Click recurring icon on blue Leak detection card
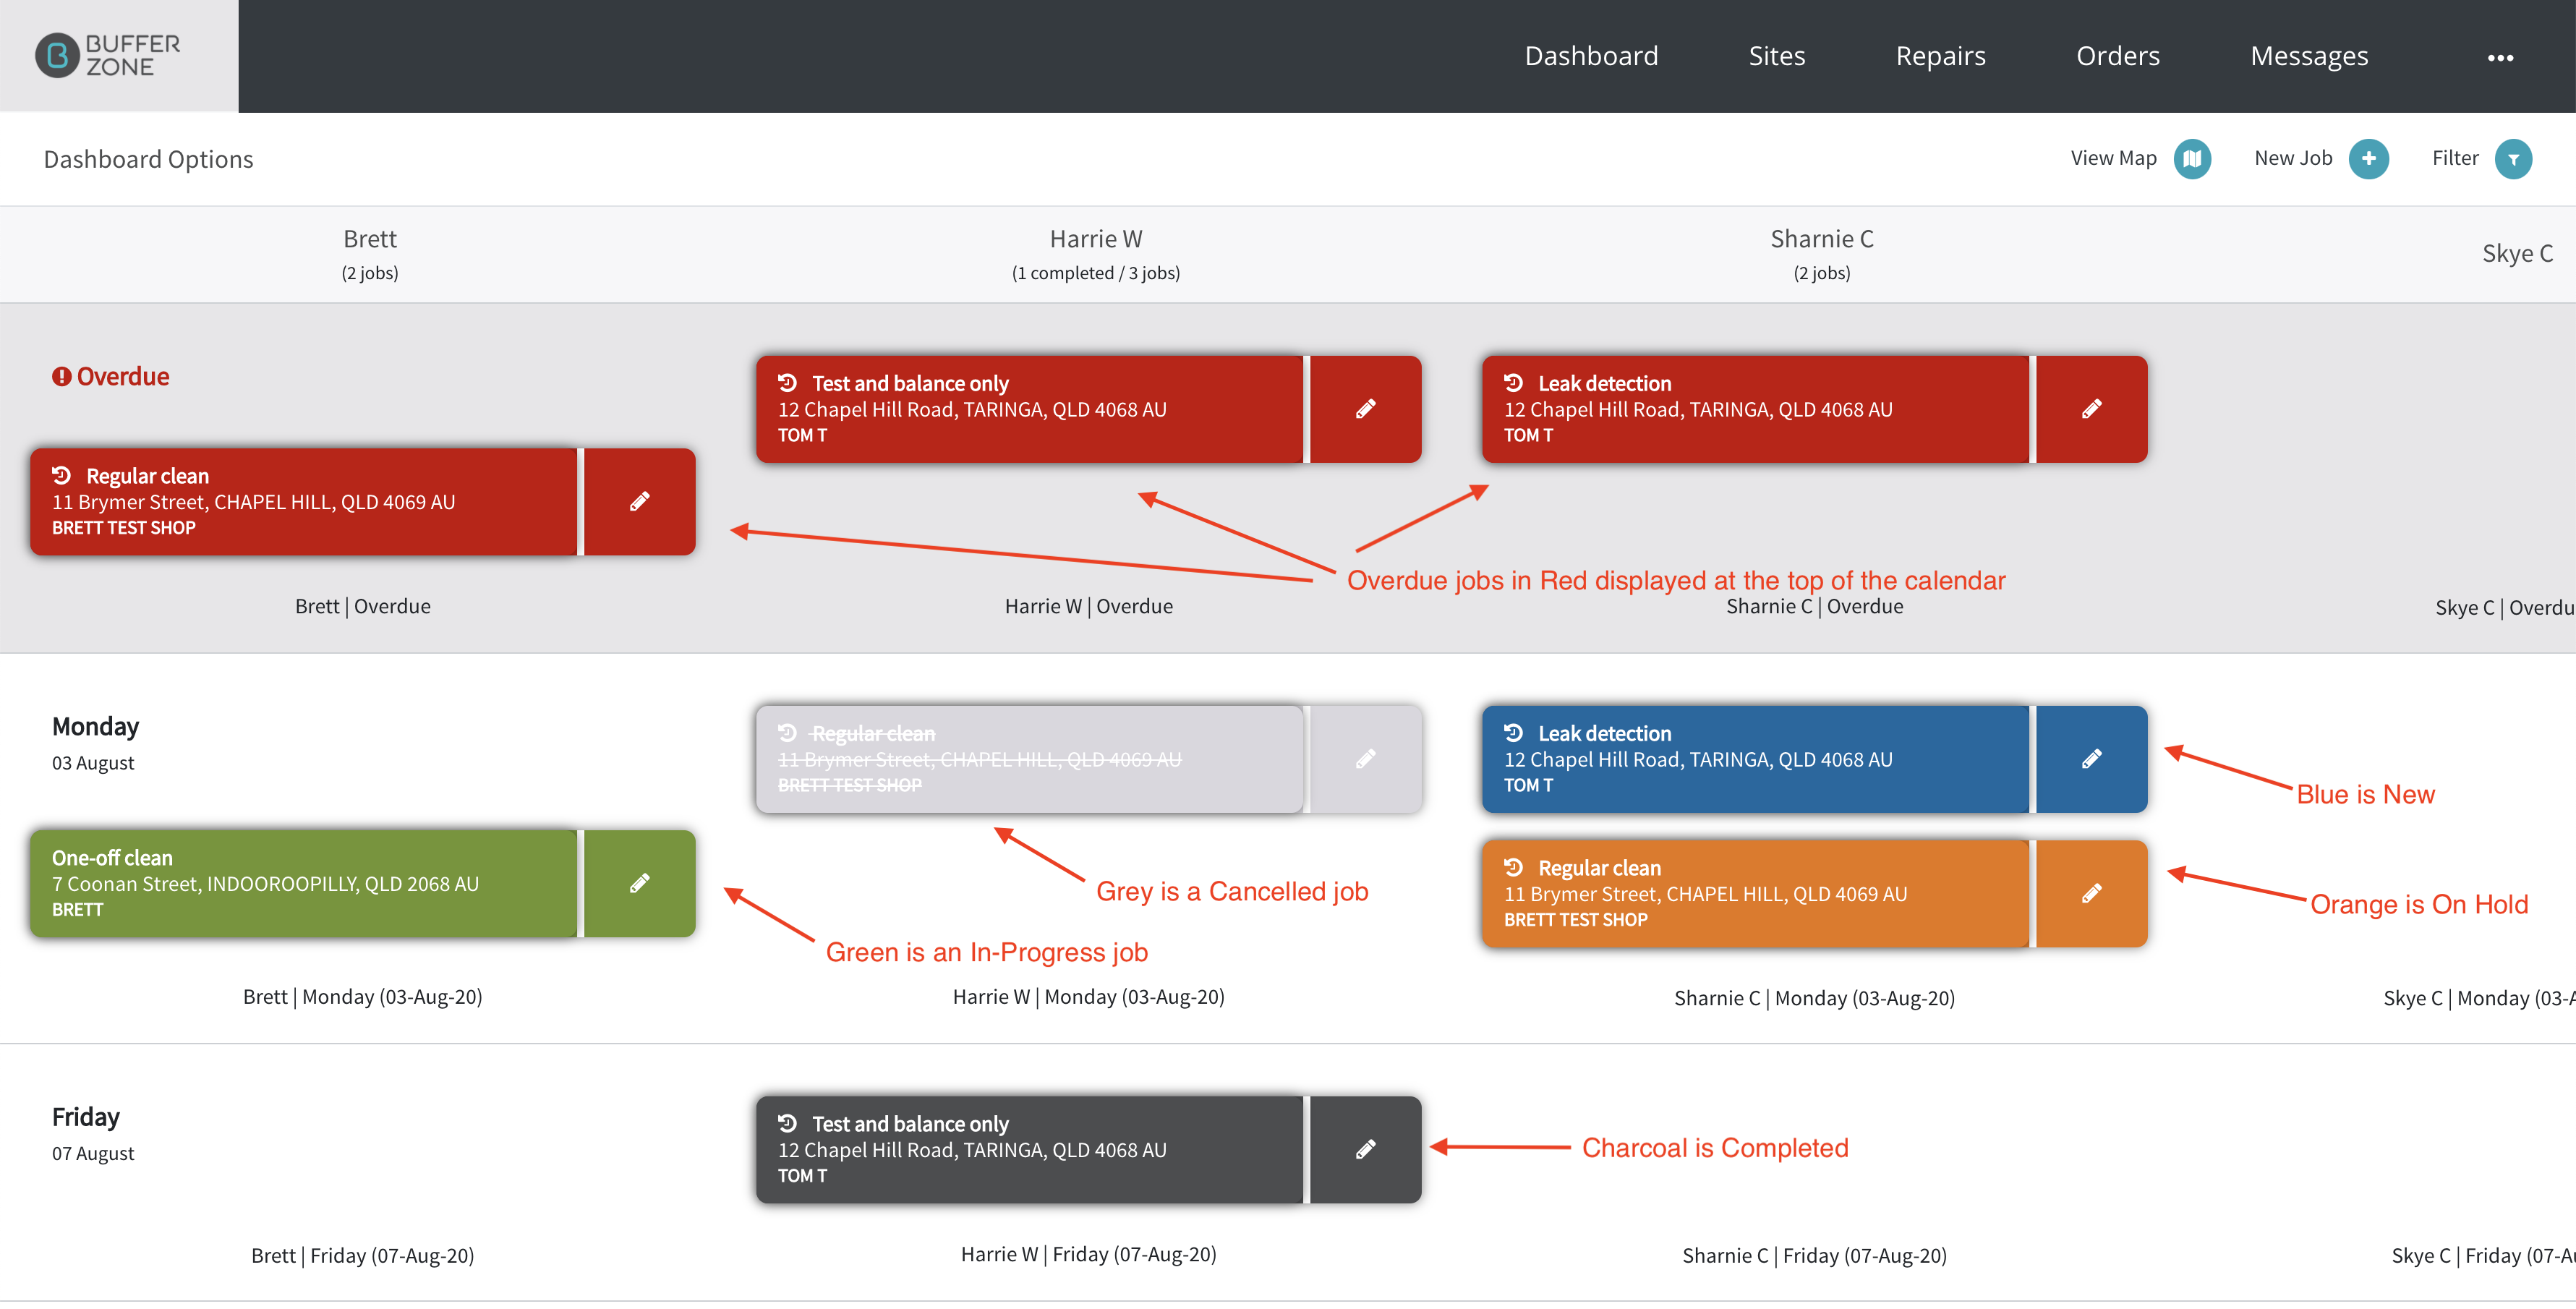 pyautogui.click(x=1514, y=732)
